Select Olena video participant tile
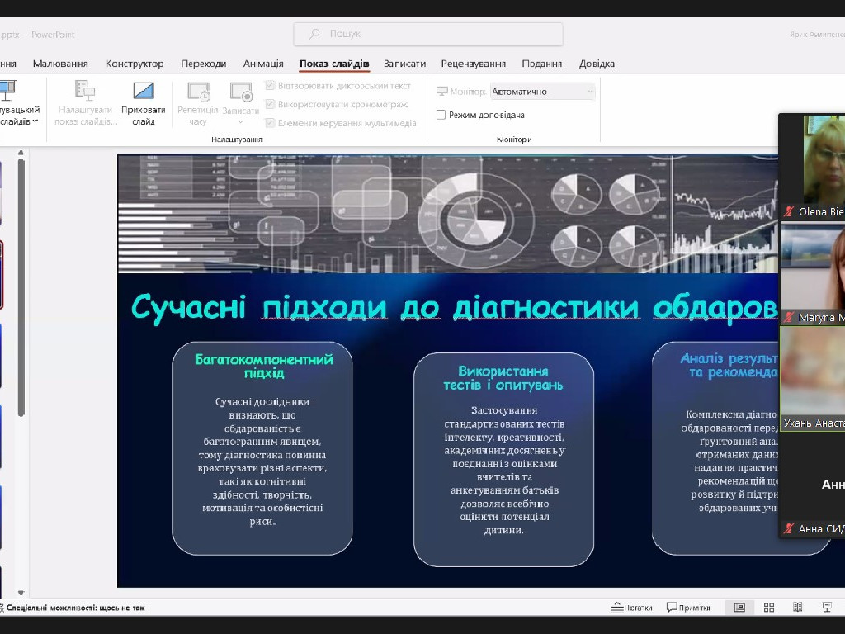Screen dimensions: 845x634 tap(813, 166)
